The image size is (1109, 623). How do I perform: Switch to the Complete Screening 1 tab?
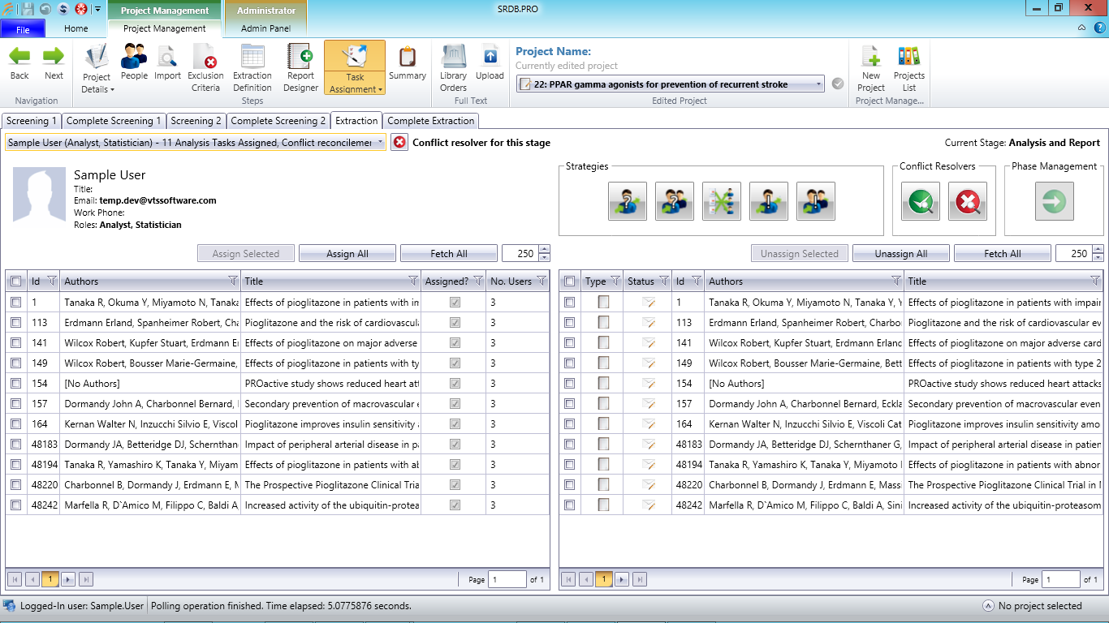click(114, 121)
